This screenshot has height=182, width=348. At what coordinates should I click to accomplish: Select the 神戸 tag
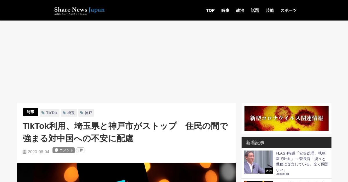pos(86,113)
